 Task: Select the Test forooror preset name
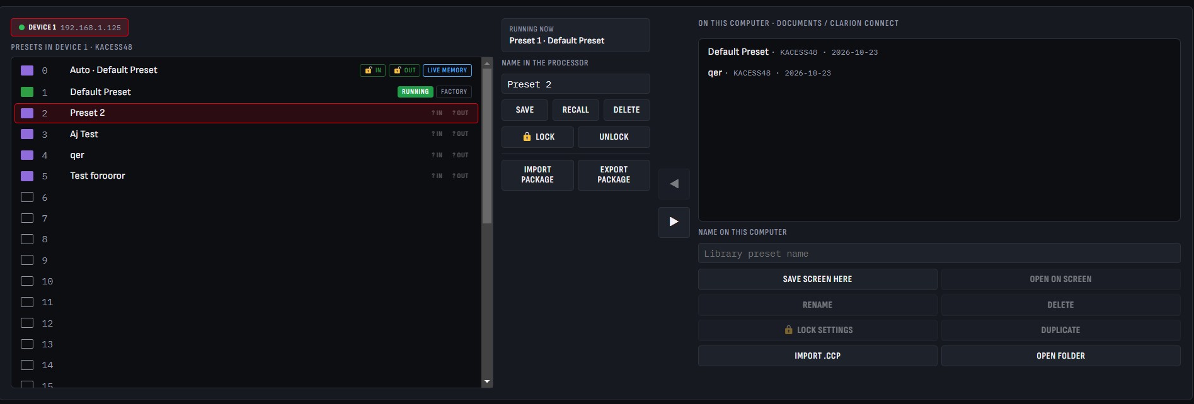(98, 176)
